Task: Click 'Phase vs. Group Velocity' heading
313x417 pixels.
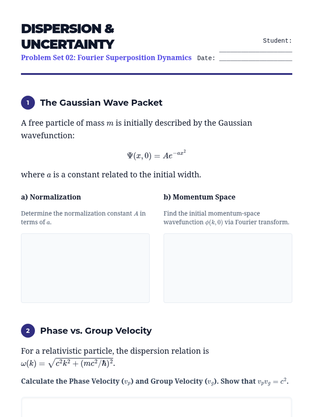Action: [96, 331]
